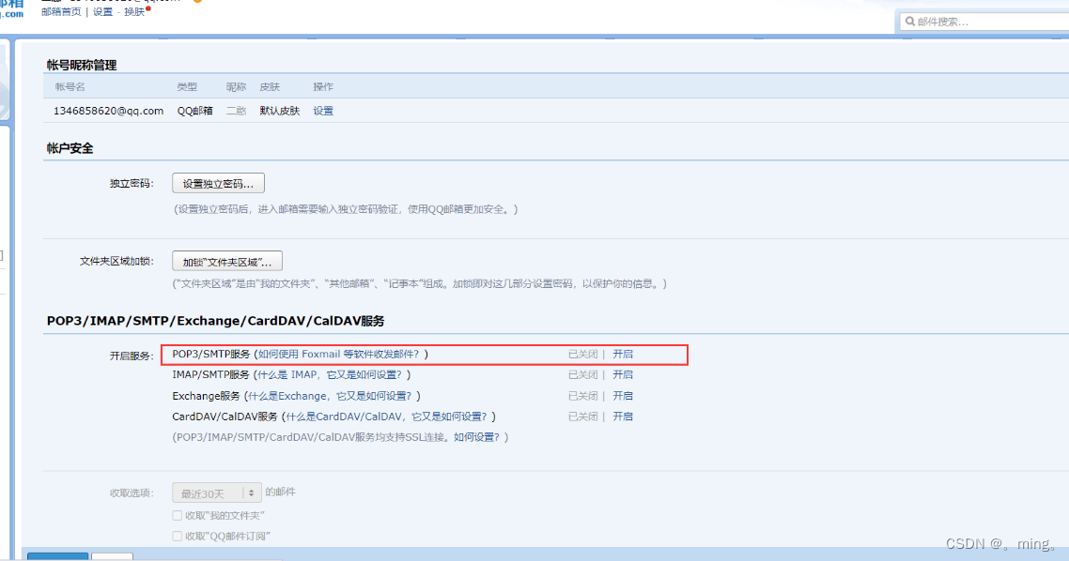
Task: Click the blue save button at the page bottom
Action: pyautogui.click(x=58, y=557)
